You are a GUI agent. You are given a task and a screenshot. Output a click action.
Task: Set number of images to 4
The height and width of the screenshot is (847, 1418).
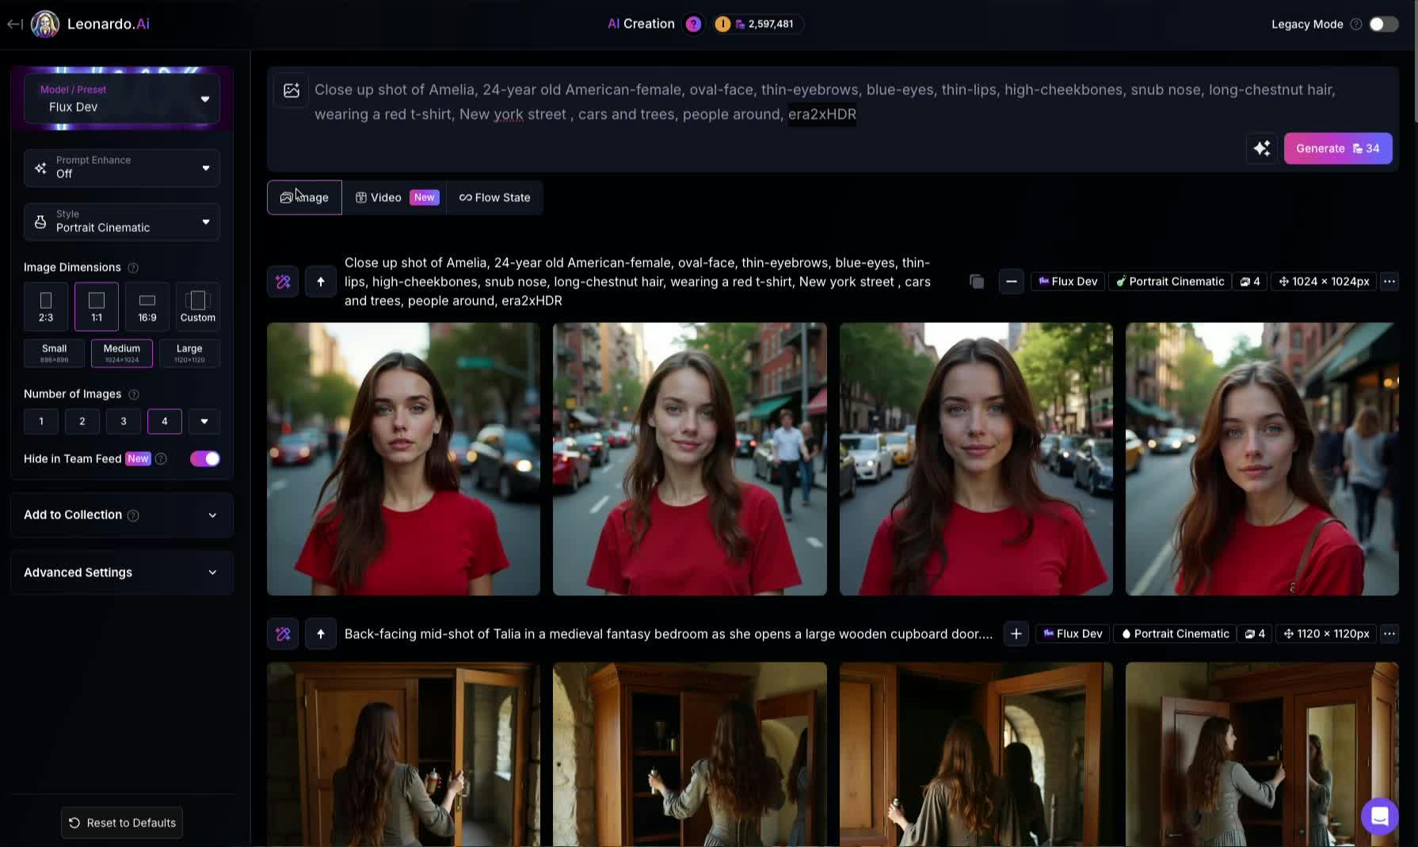click(165, 421)
